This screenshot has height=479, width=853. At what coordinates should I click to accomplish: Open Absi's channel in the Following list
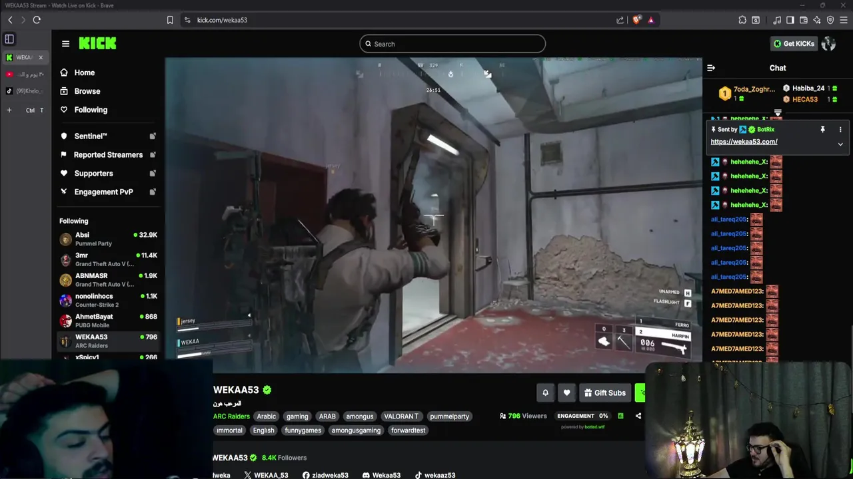coord(109,239)
